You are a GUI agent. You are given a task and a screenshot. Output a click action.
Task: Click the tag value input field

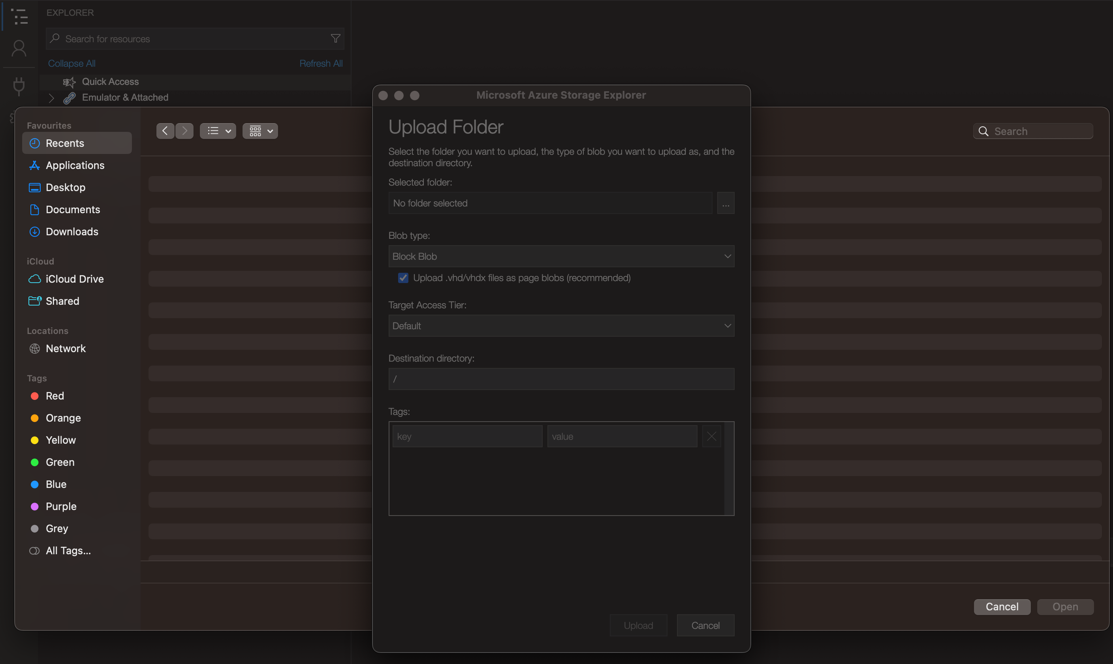click(x=622, y=436)
